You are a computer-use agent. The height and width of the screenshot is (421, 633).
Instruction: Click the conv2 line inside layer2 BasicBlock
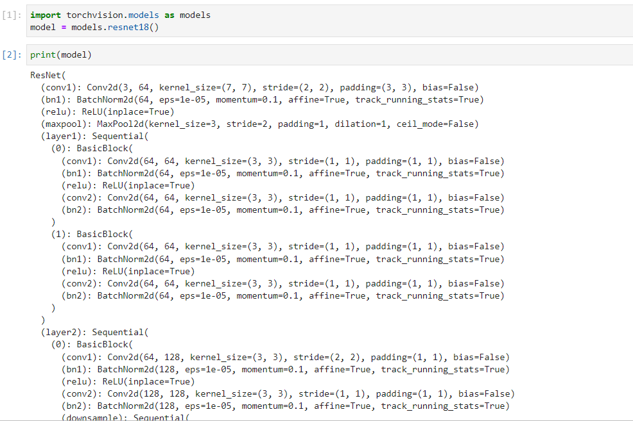[x=193, y=393]
